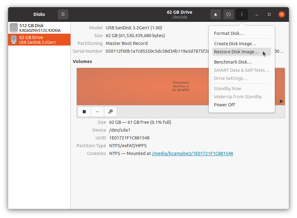Click the play triangle on the volume bar
The width and height of the screenshot is (297, 218).
click(281, 101)
